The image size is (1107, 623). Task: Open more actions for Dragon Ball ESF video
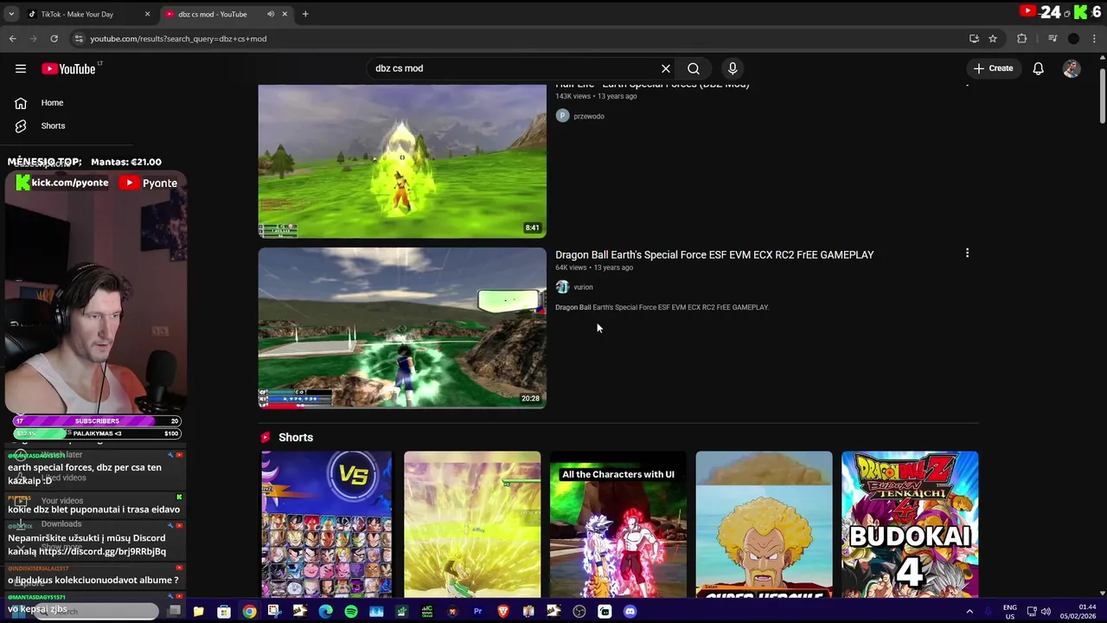[x=967, y=253]
